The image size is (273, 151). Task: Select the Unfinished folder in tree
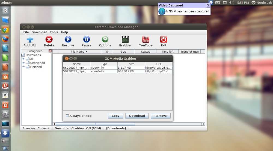click(x=35, y=63)
